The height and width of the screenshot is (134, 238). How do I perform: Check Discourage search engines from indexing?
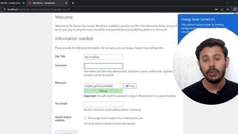(x=85, y=118)
